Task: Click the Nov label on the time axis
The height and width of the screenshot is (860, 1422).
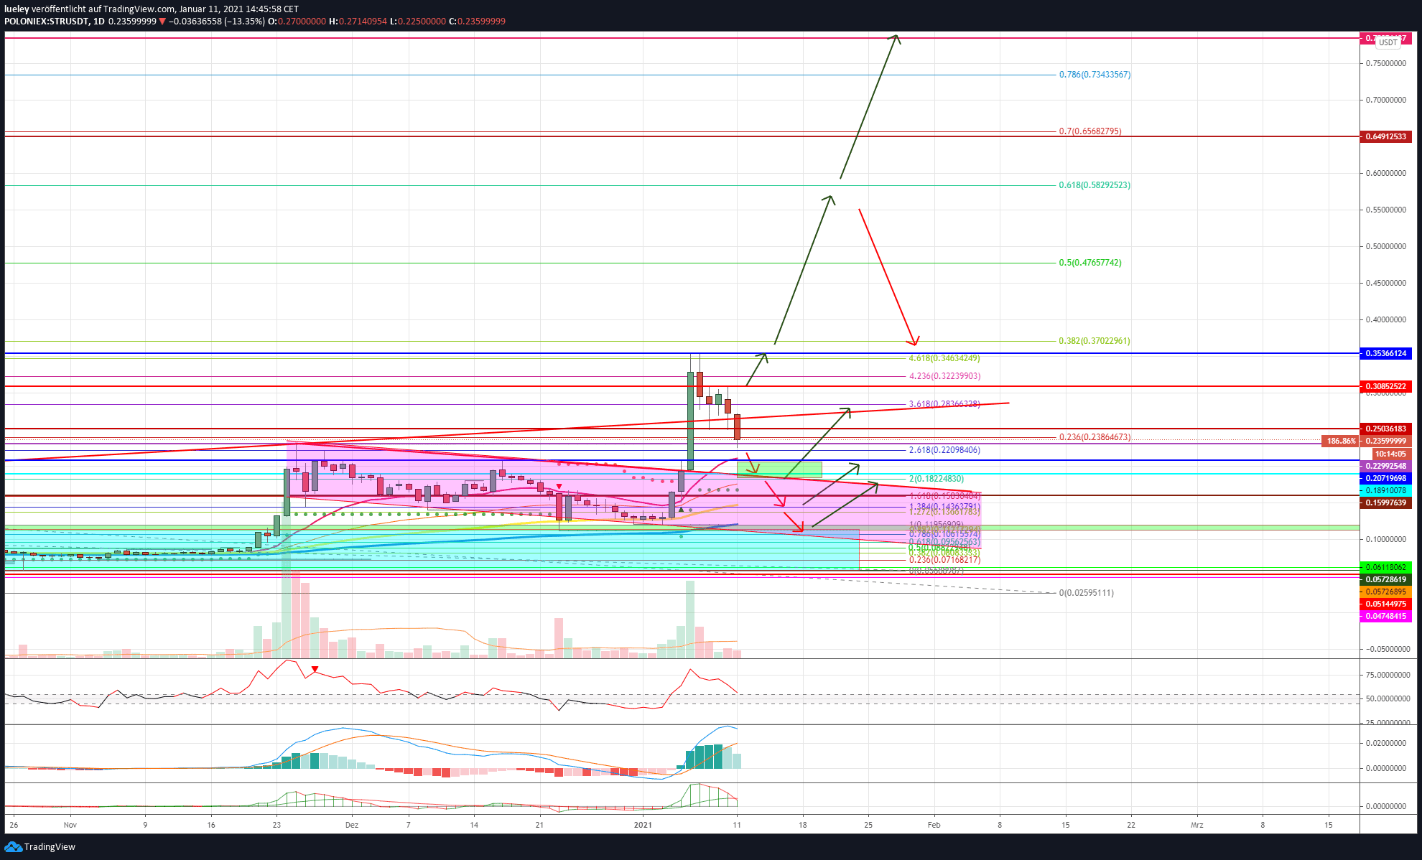Action: 70,825
